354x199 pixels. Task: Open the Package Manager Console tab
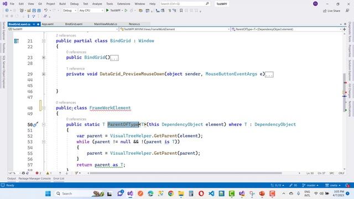[34, 179]
